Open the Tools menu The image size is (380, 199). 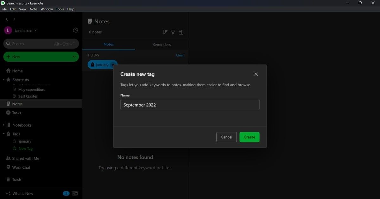click(x=60, y=9)
